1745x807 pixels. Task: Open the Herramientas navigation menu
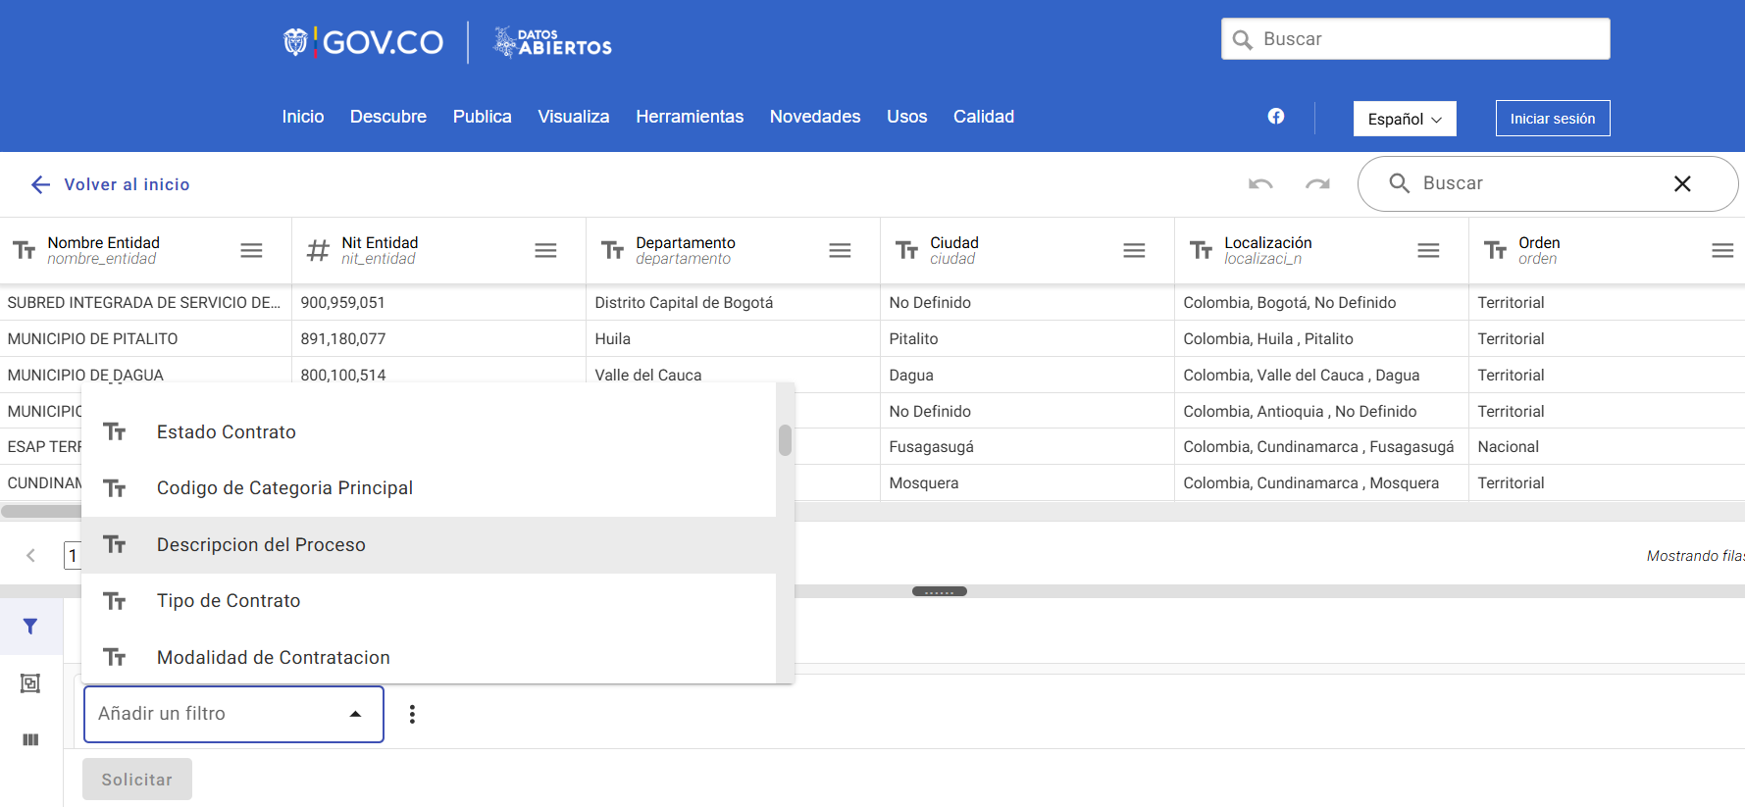(690, 117)
